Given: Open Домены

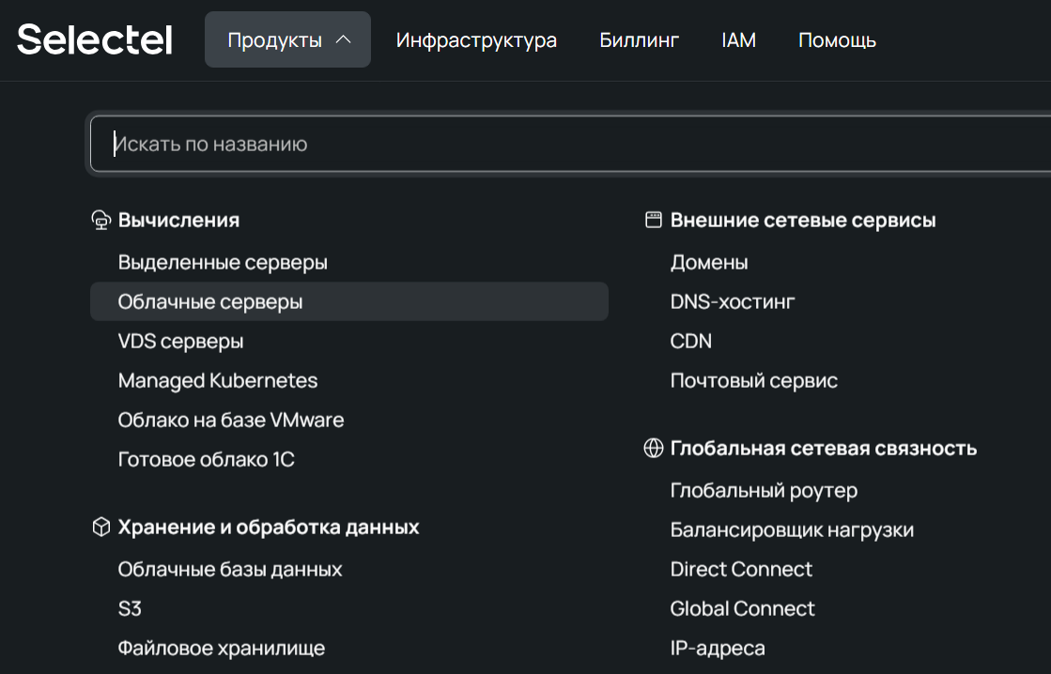Looking at the screenshot, I should click(709, 262).
